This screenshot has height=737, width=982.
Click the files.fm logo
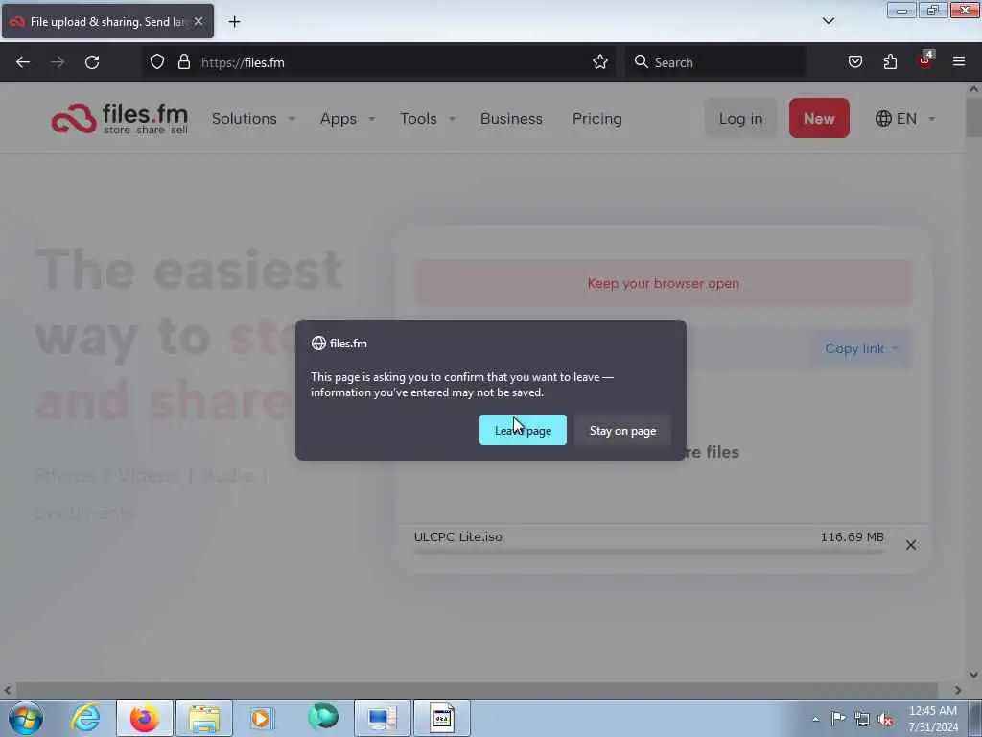[x=120, y=118]
